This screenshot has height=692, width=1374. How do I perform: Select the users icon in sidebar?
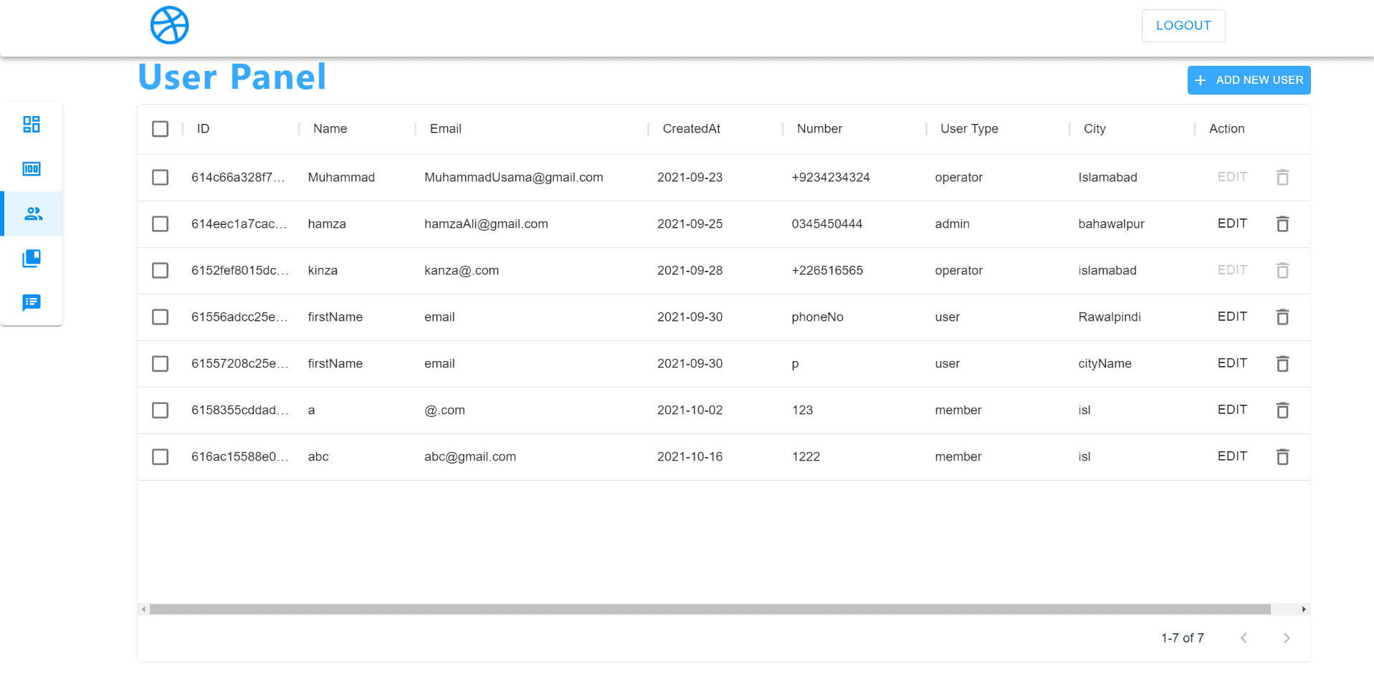tap(33, 213)
